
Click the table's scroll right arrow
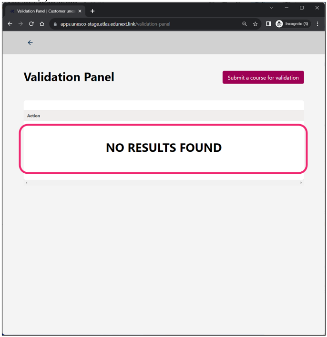point(301,183)
